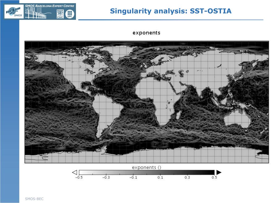
Task: Click the UPC circular logo
Action: [70, 14]
